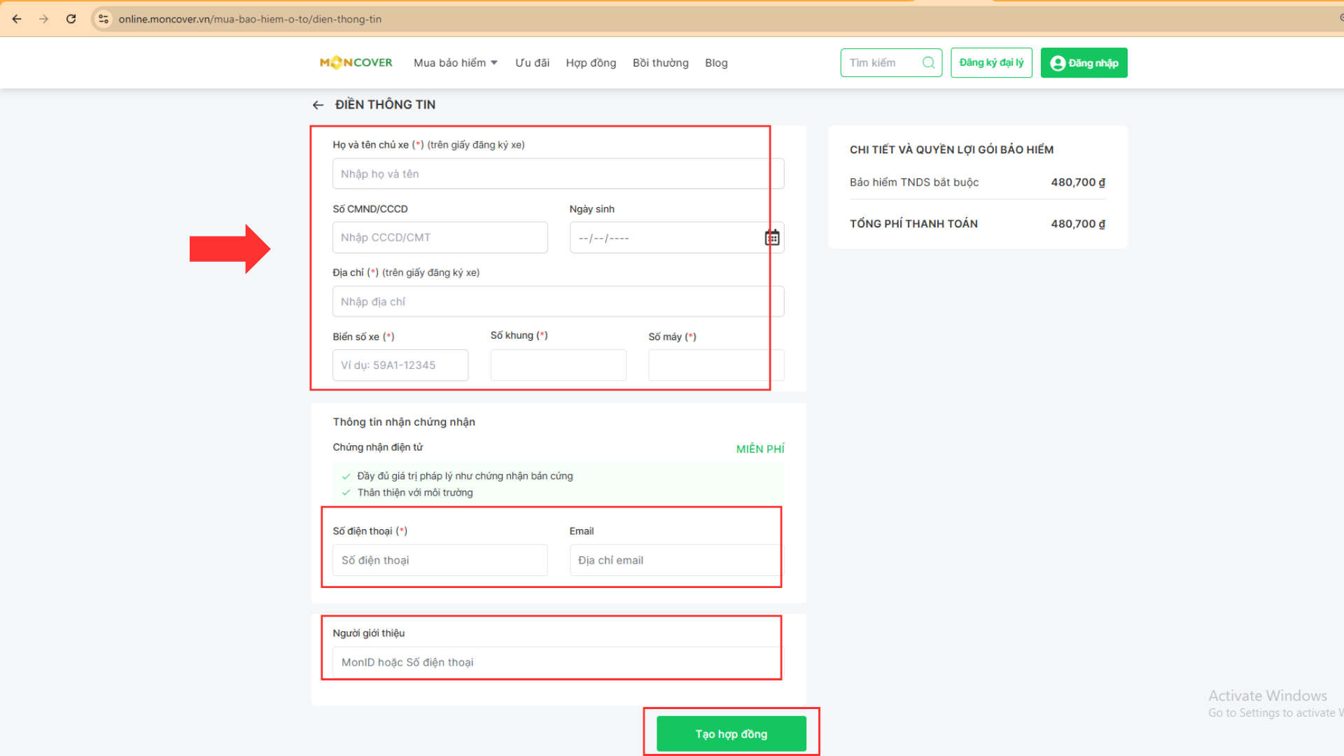Open site information icon in address bar
This screenshot has width=1344, height=756.
104,19
